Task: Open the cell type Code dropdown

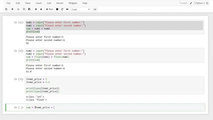Action: (81, 9)
